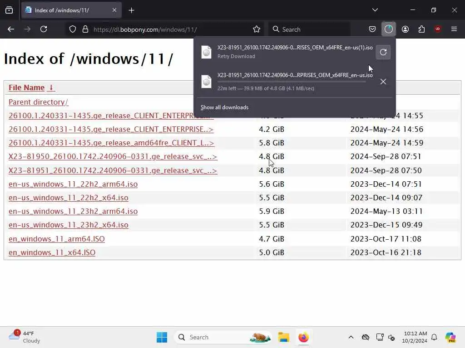
Task: Go forward to the next page
Action: point(27,29)
